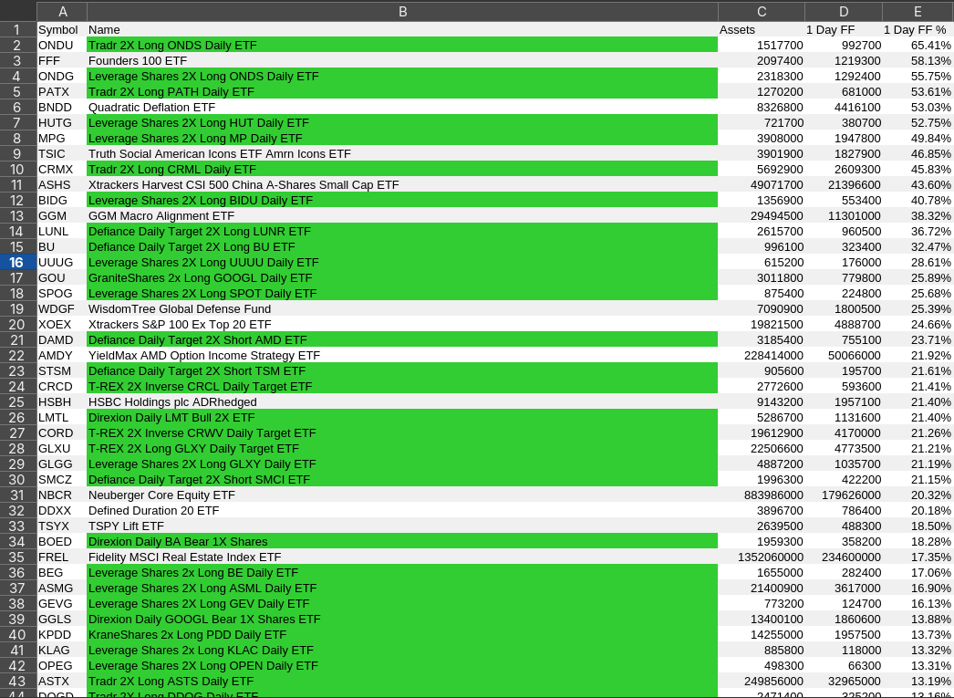Select 'Direxion Daily BA Bear 1X Shares'
This screenshot has width=954, height=698.
402,542
